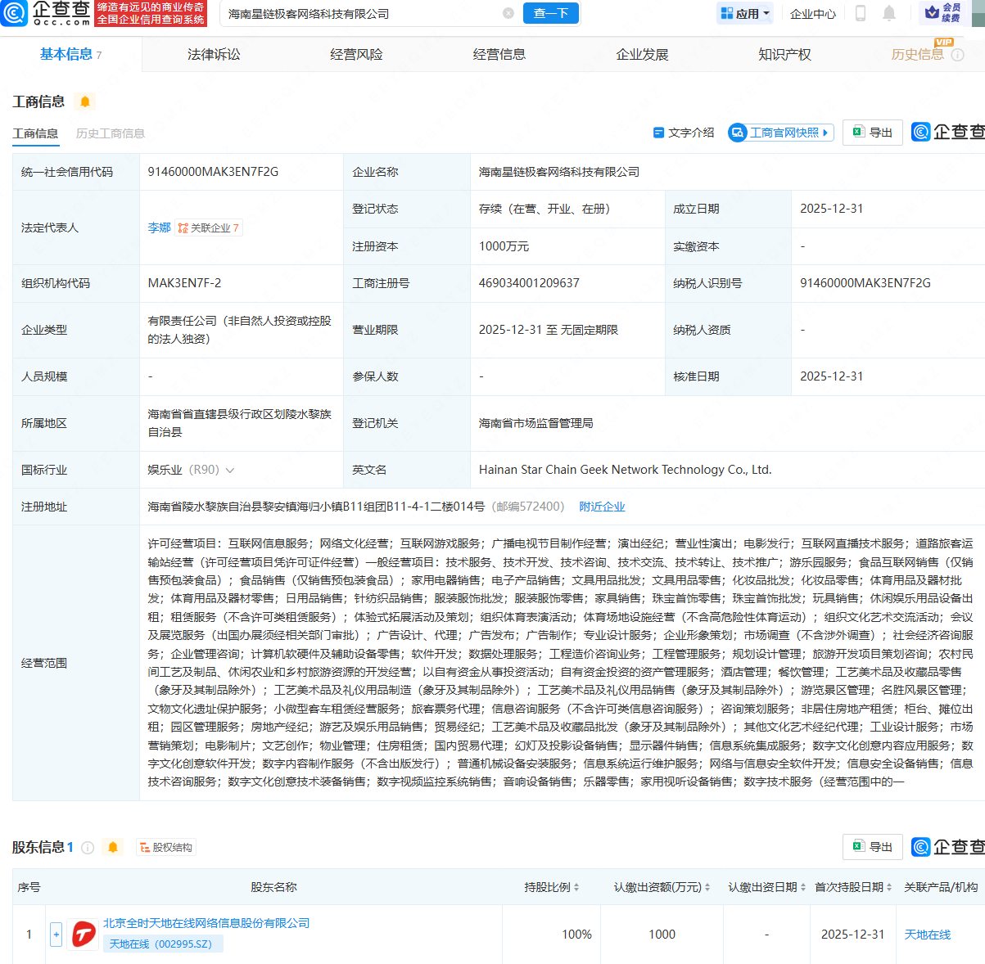Expand the shareholder row with the plus button
Image resolution: width=985 pixels, height=964 pixels.
coord(56,935)
